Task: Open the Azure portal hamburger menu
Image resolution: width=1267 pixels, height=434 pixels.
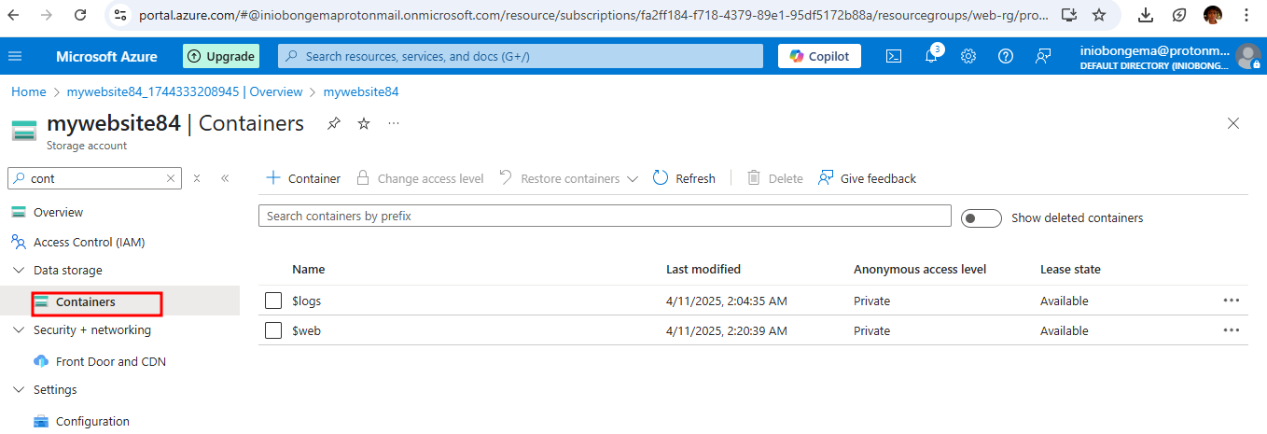Action: click(15, 56)
